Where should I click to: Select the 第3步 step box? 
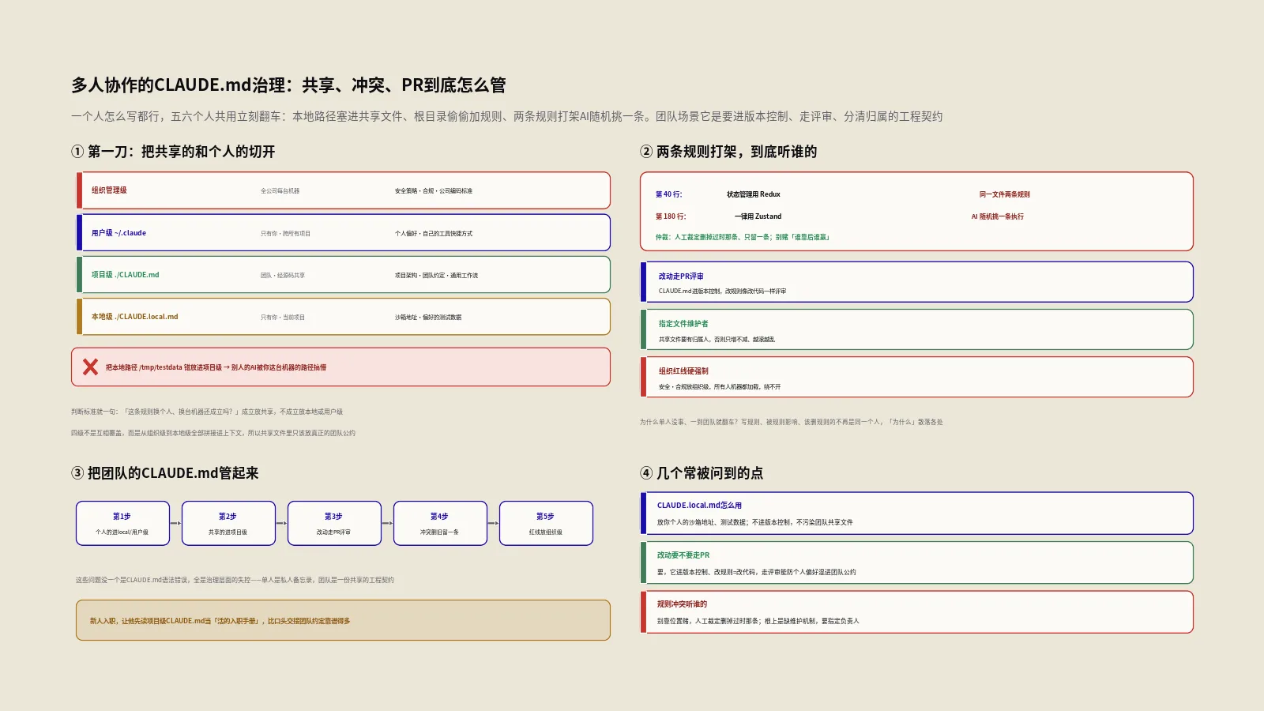click(334, 523)
